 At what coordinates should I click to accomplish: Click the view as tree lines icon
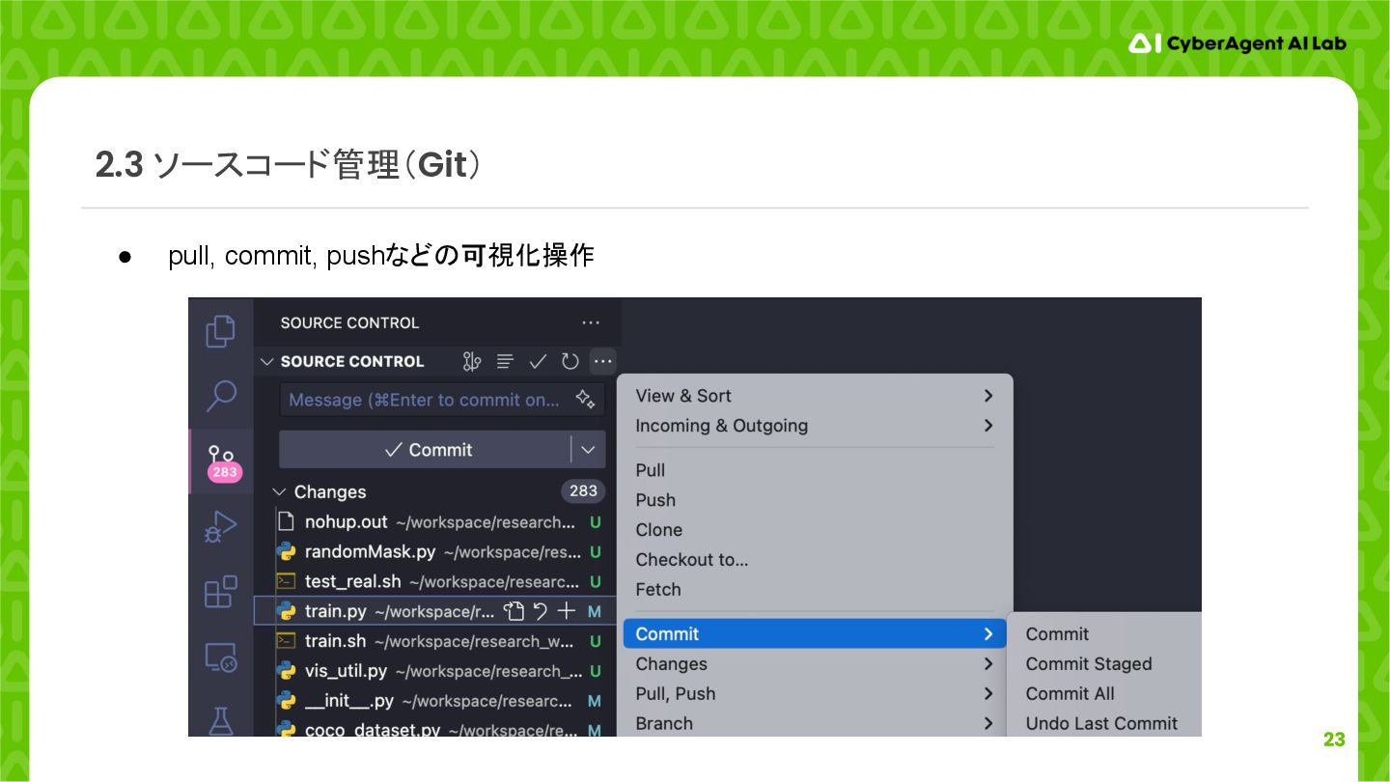(x=505, y=361)
